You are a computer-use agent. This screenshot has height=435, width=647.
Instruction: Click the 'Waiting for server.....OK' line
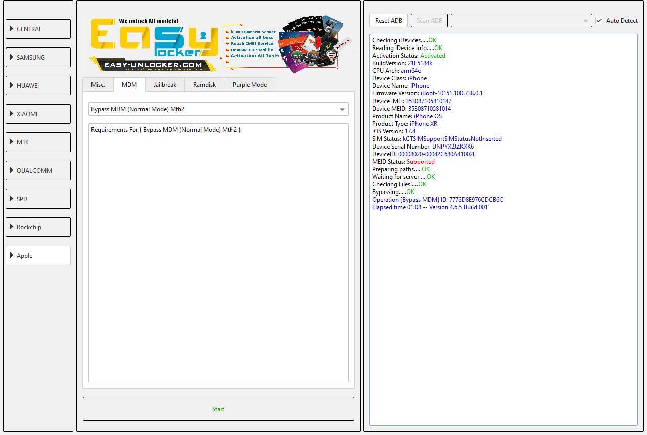403,177
